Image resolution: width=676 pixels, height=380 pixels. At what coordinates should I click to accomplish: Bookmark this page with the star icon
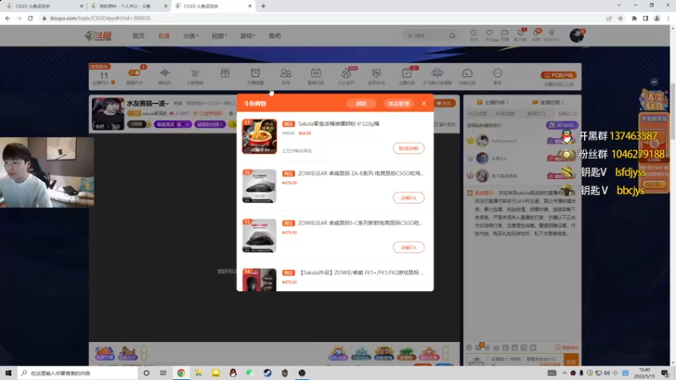click(620, 18)
